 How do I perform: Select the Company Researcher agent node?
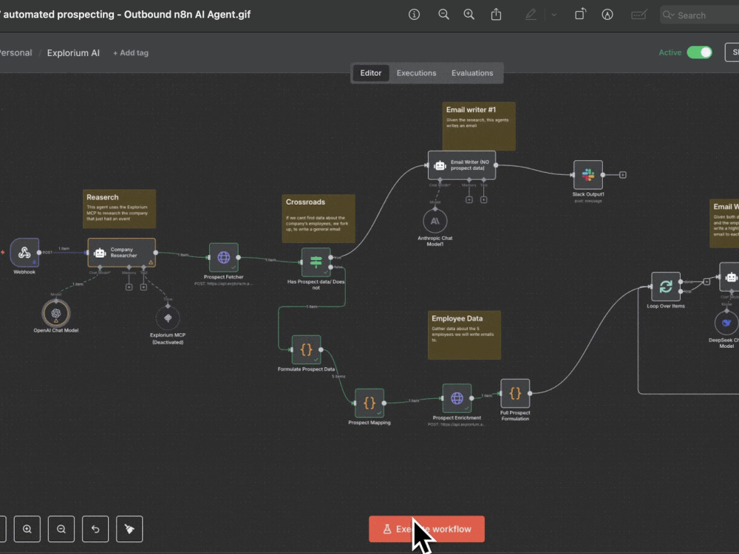(122, 253)
